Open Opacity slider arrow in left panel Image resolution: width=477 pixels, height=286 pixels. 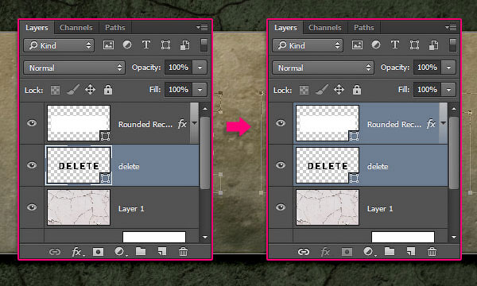[x=200, y=68]
